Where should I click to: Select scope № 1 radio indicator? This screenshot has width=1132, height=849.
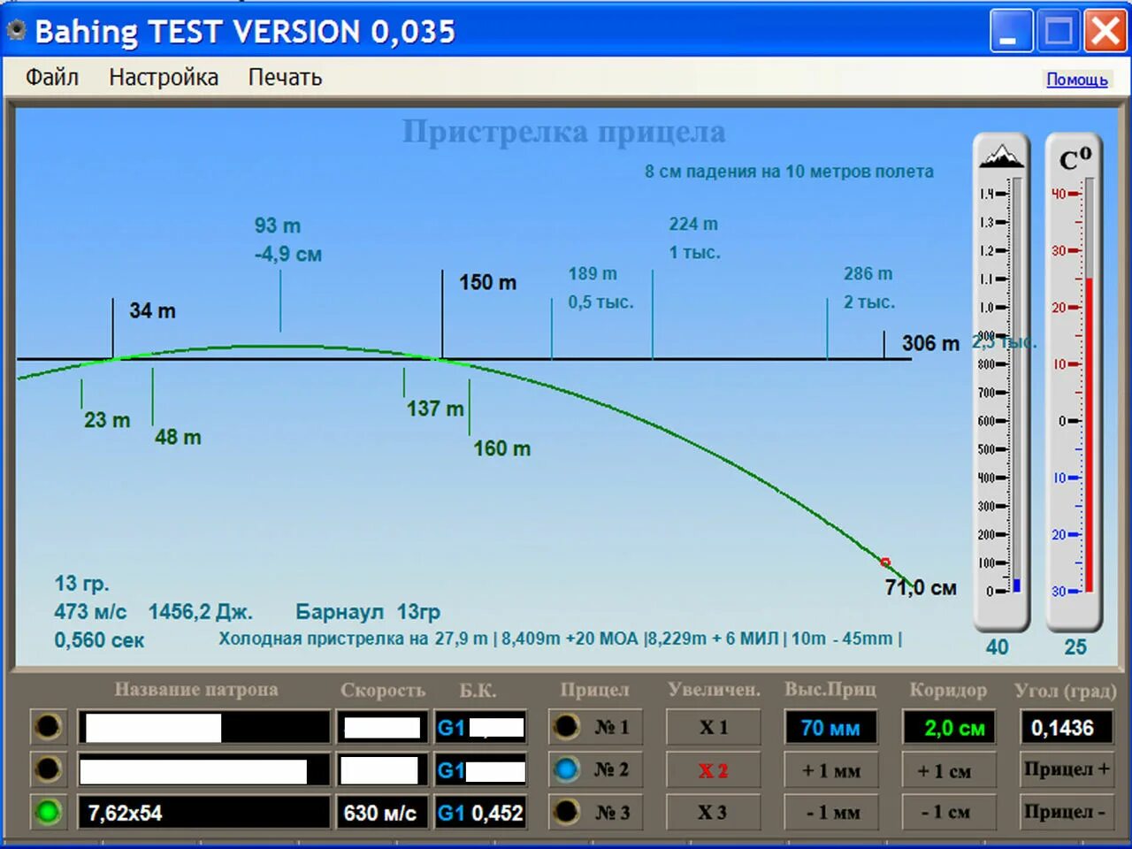[x=566, y=727]
